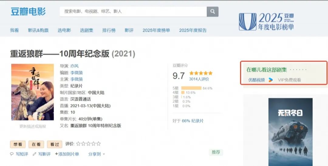The image size is (328, 166).
Task: Open lead actor 李微漪 link in 主演 row
Action: [77, 79]
